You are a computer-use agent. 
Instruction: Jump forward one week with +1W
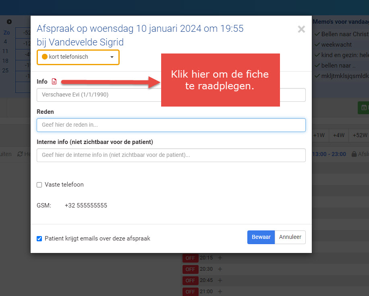[319, 136]
